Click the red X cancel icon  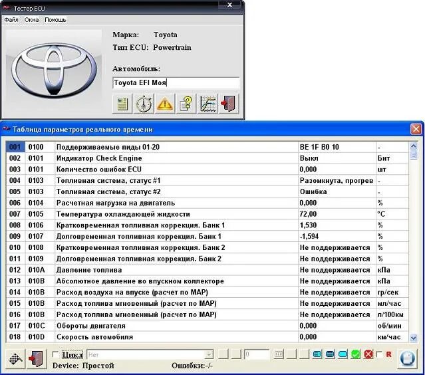coord(368,354)
